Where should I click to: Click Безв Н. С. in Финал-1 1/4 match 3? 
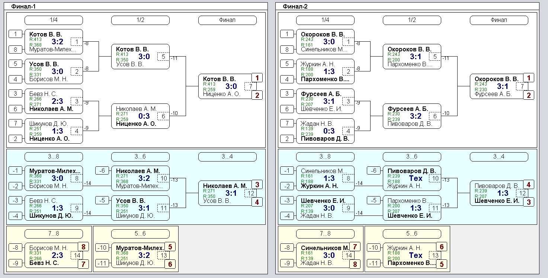pyautogui.click(x=44, y=94)
